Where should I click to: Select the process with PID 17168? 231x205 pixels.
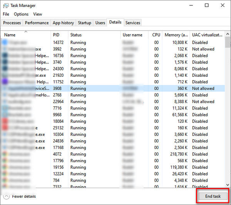tap(113, 147)
